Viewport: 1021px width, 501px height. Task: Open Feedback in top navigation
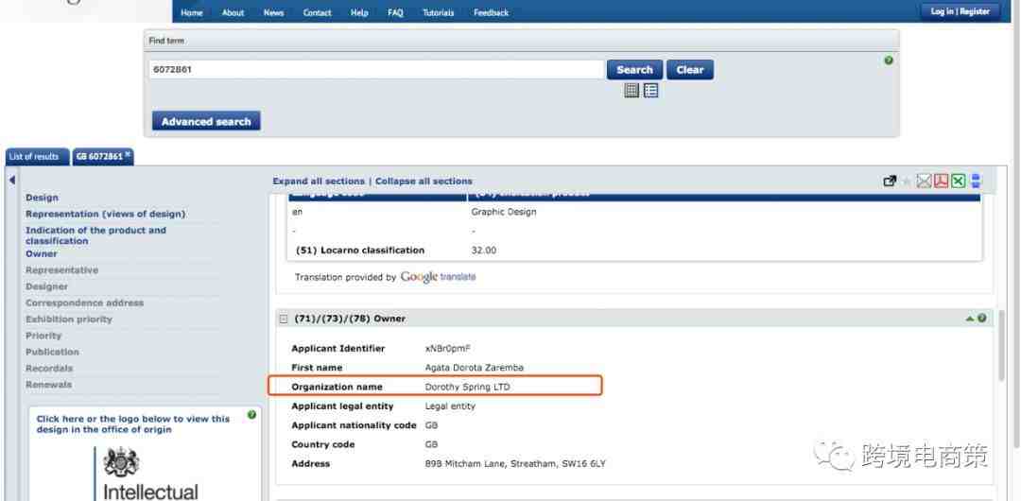tap(491, 12)
